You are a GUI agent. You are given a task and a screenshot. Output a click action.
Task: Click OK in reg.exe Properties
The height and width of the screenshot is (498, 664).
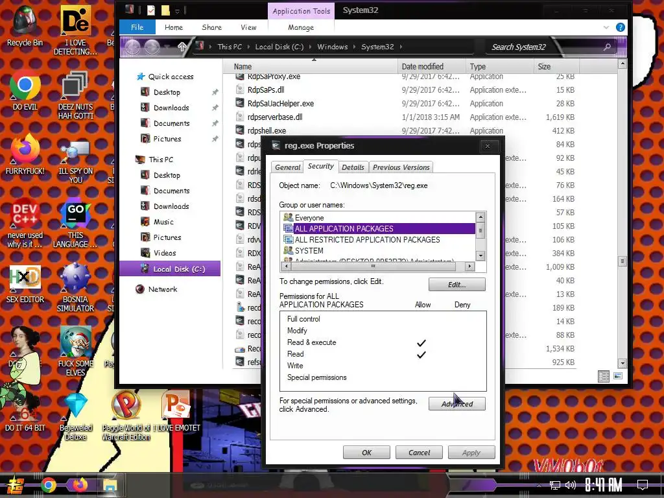366,453
